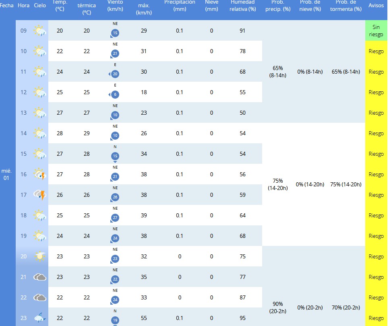The image size is (389, 326).
Task: Click the overcast cloud icon at hour 21
Action: point(40,277)
